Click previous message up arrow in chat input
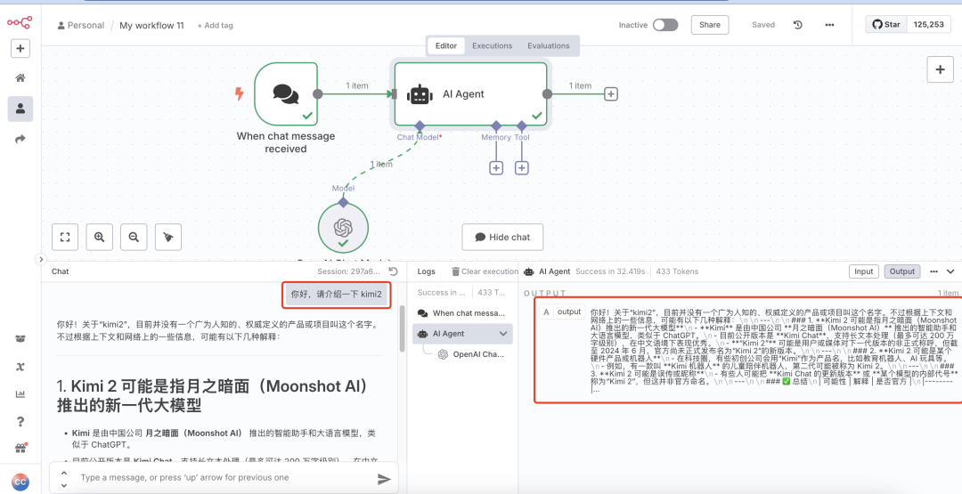The image size is (962, 494). [x=64, y=473]
